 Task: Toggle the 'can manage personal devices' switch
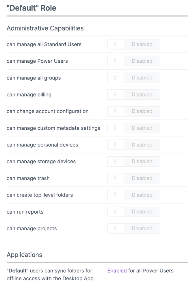pyautogui.click(x=134, y=145)
